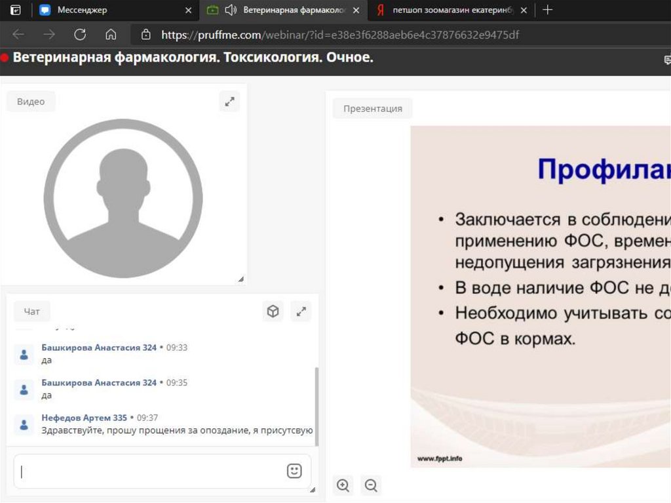The width and height of the screenshot is (671, 503).
Task: Navigate back in the browser
Action: coord(18,35)
